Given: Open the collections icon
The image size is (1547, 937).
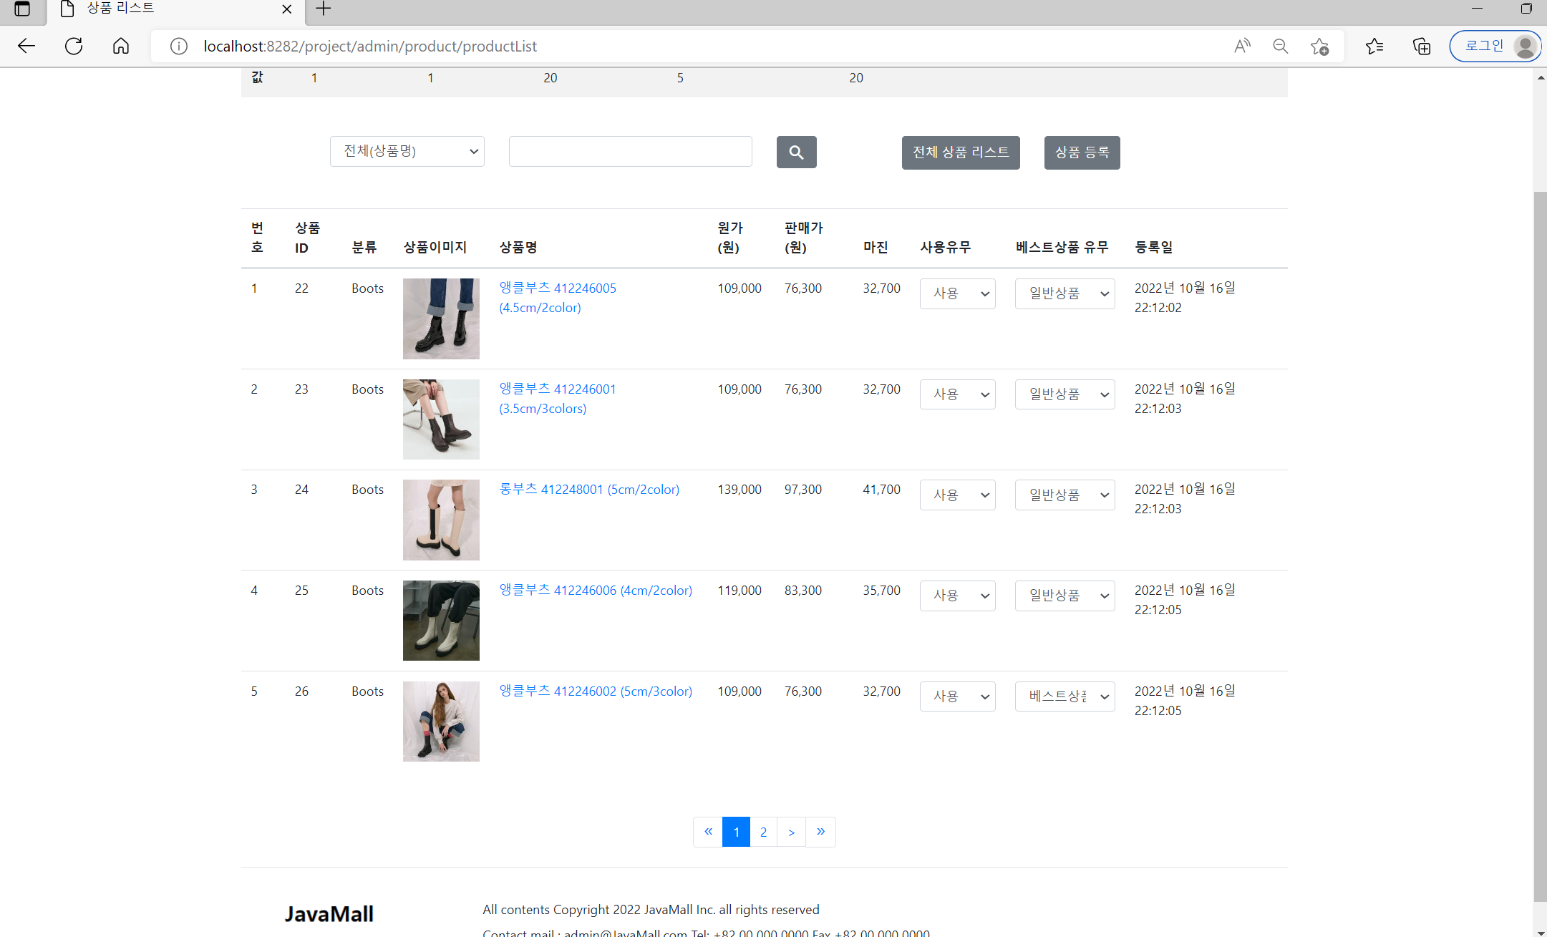Looking at the screenshot, I should (x=1422, y=47).
